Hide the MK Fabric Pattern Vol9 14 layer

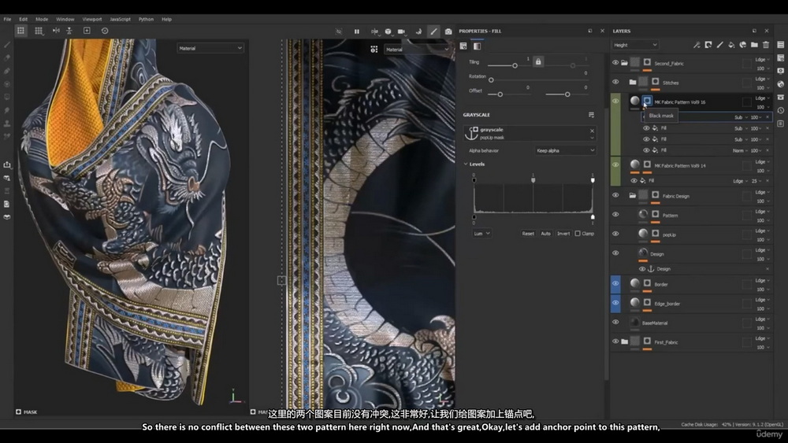click(x=615, y=164)
